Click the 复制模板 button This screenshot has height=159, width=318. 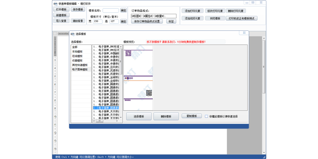(192, 116)
